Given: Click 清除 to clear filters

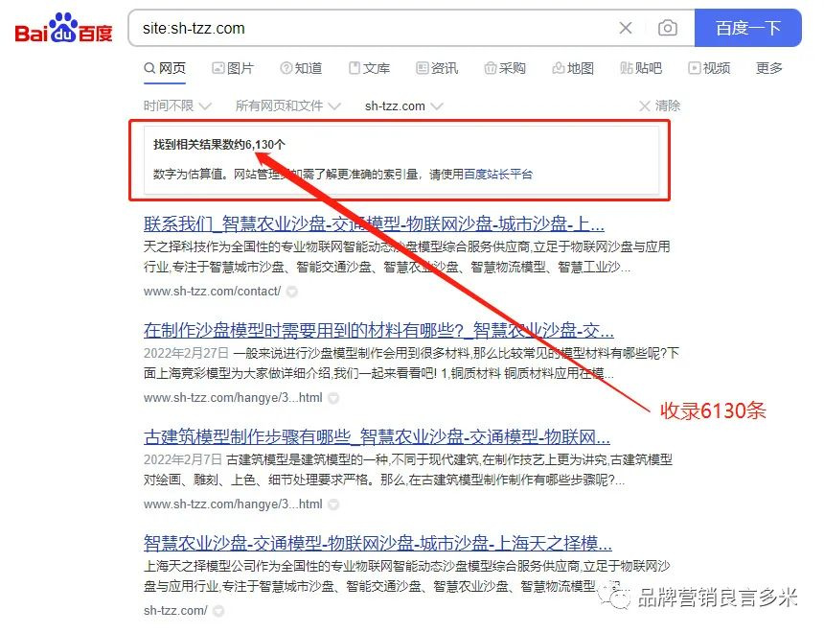Looking at the screenshot, I should [660, 106].
